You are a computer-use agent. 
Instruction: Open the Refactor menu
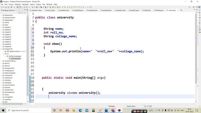coord(18,4)
